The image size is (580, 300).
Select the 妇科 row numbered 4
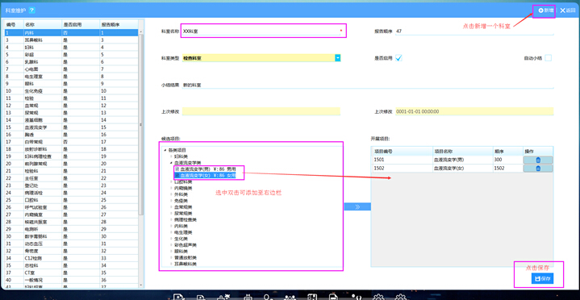pyautogui.click(x=71, y=47)
